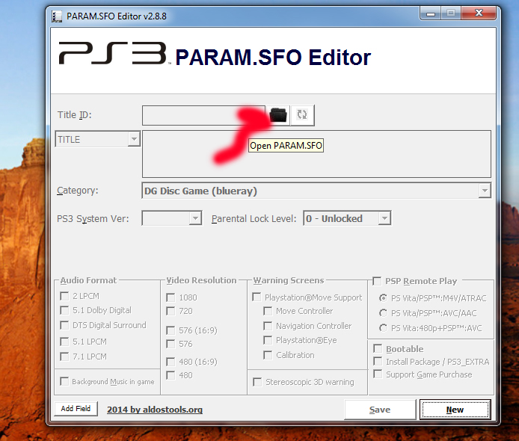Expand the Category dropdown list
The height and width of the screenshot is (441, 519).
485,191
